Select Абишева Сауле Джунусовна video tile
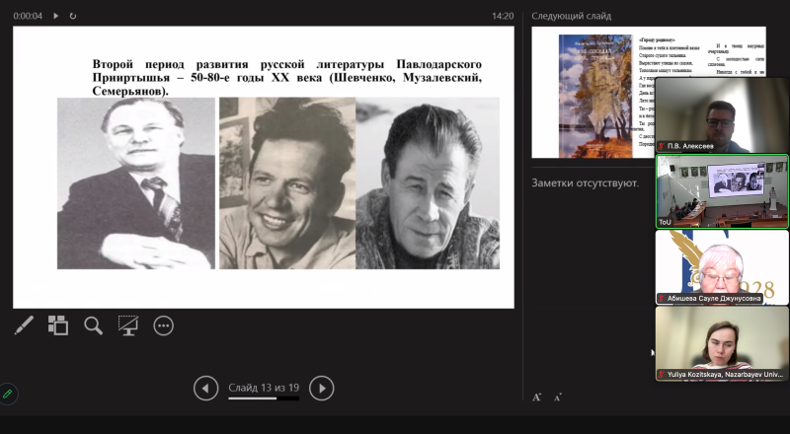The width and height of the screenshot is (790, 434). [x=722, y=266]
